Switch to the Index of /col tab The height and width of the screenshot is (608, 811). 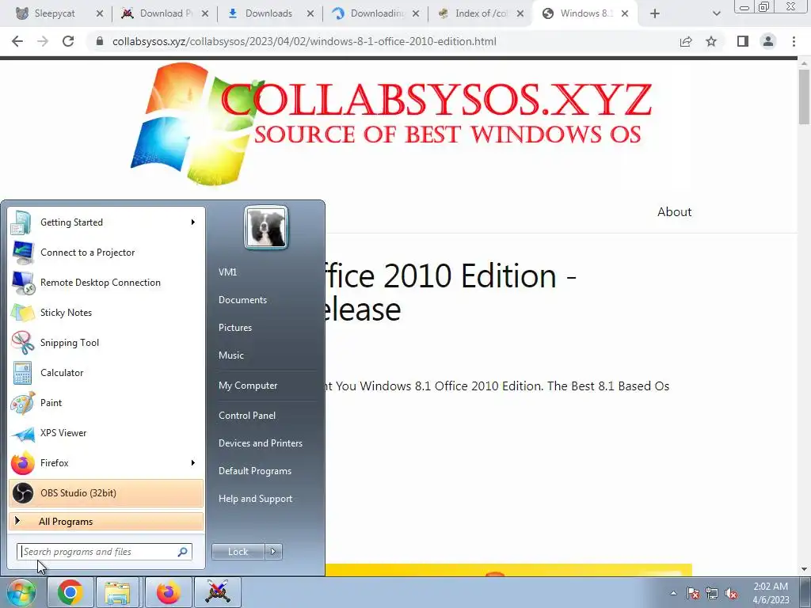[481, 13]
